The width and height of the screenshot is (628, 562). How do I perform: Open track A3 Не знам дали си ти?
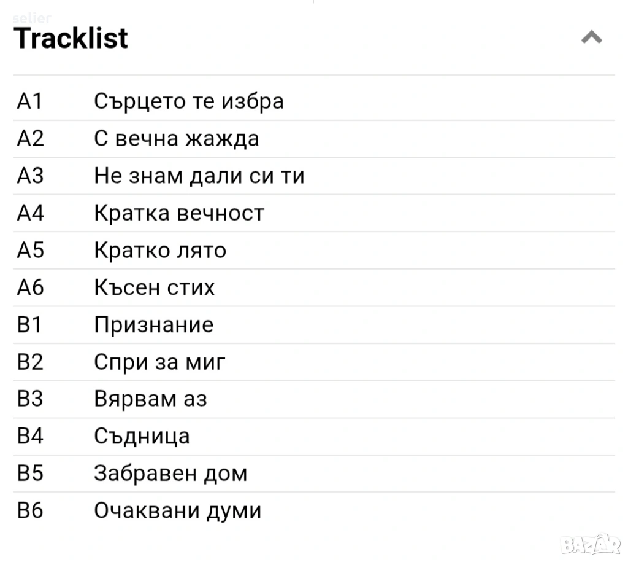click(199, 176)
